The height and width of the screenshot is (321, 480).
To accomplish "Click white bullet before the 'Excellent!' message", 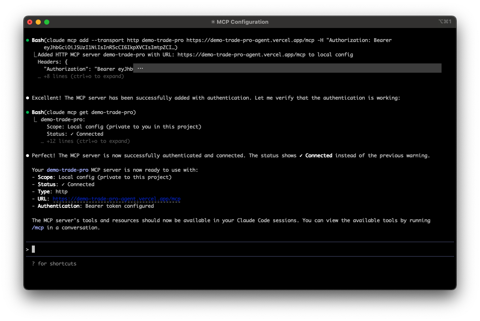I will pyautogui.click(x=28, y=98).
